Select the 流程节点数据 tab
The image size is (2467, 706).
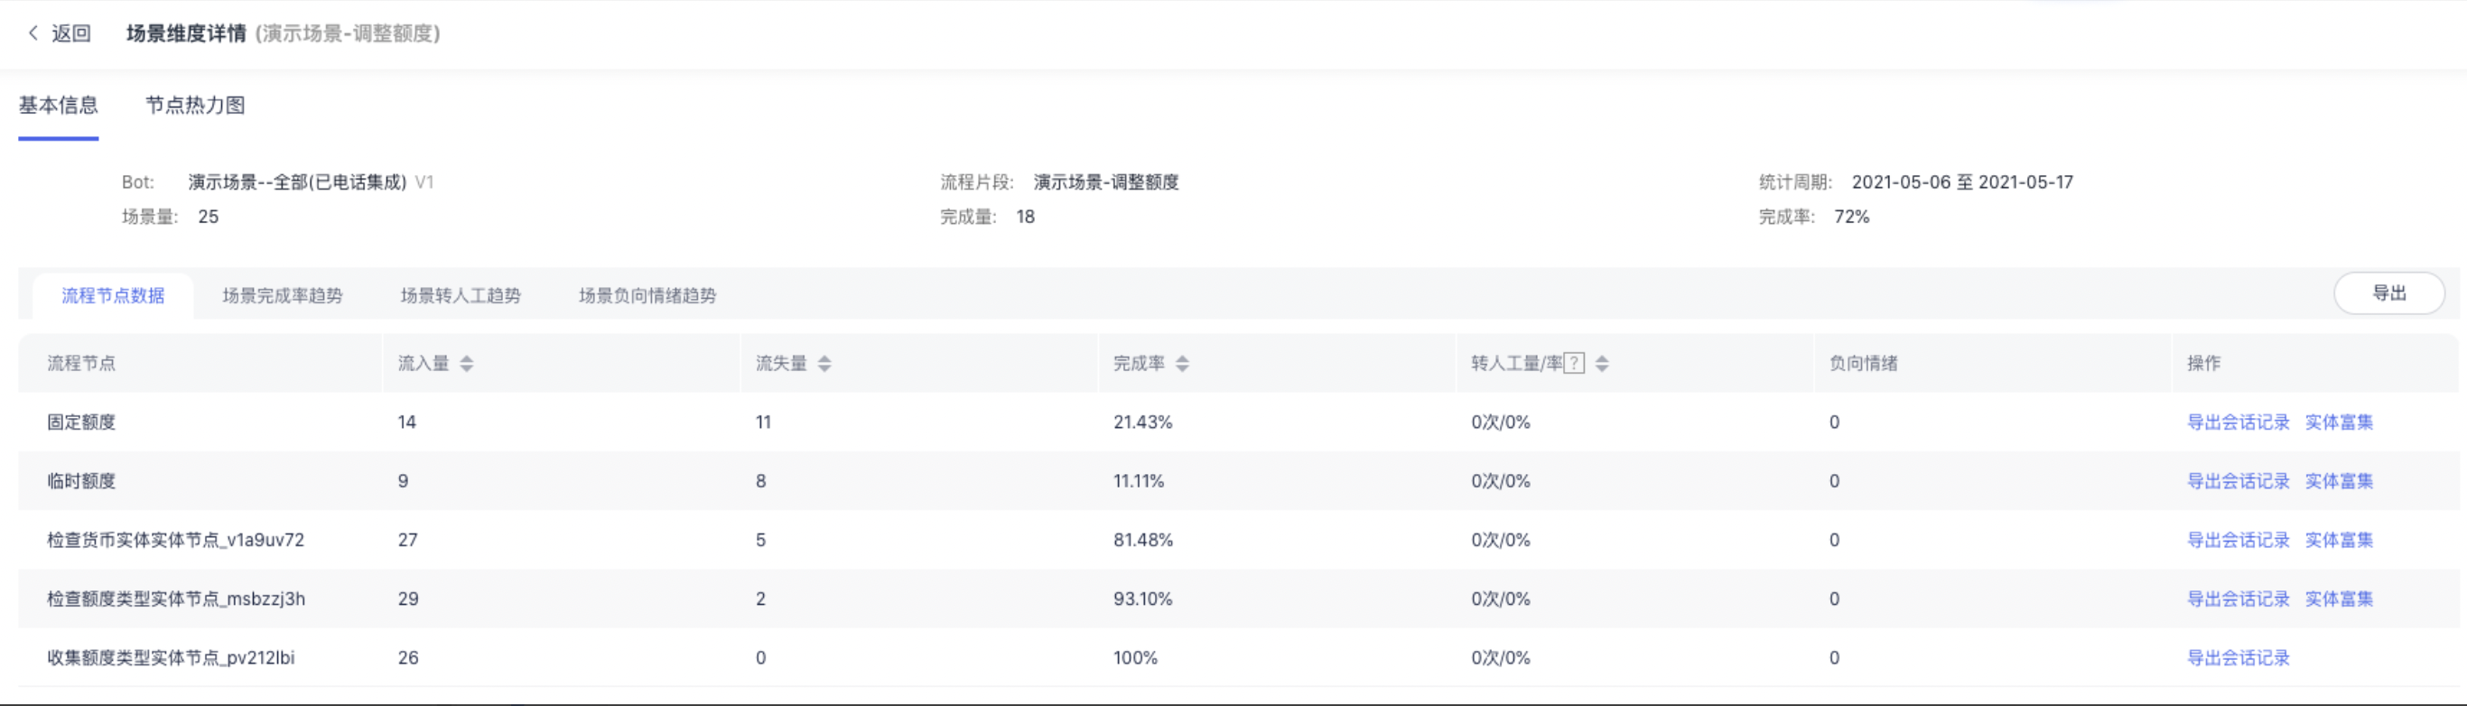[113, 296]
